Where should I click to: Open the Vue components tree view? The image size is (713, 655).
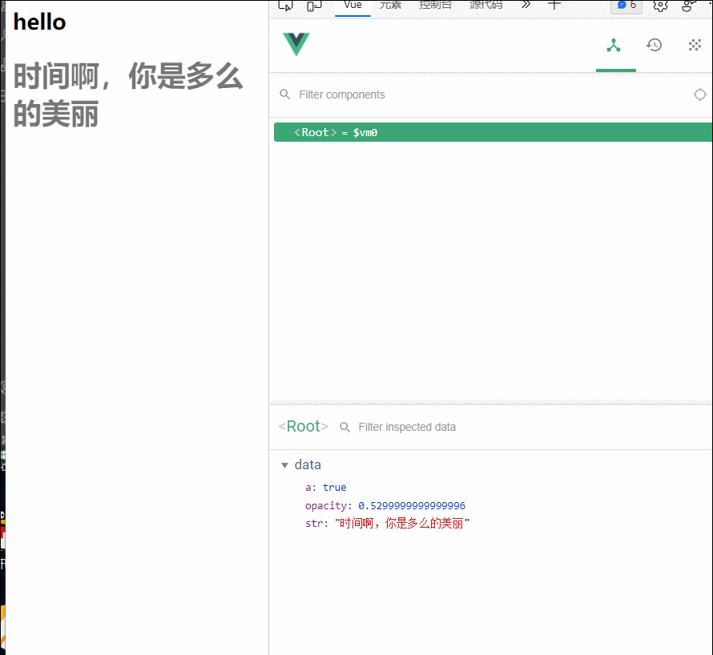(x=614, y=45)
